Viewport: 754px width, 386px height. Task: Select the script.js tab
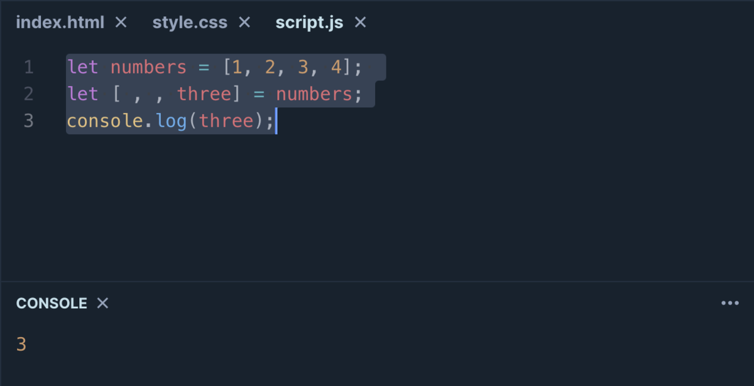click(x=309, y=22)
